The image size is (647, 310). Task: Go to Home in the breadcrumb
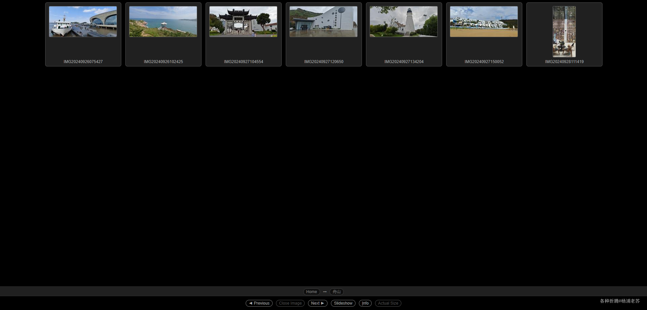(312, 292)
